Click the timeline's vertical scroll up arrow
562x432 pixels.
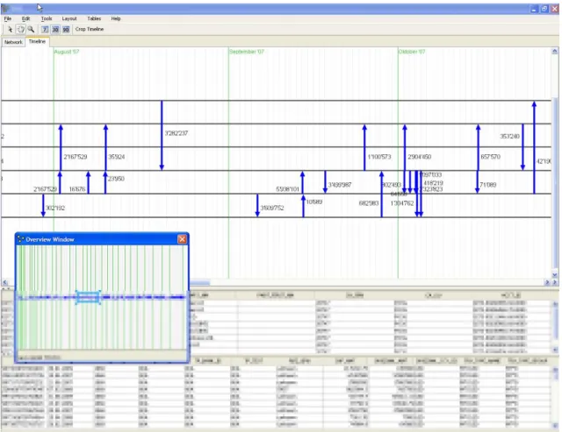point(554,52)
